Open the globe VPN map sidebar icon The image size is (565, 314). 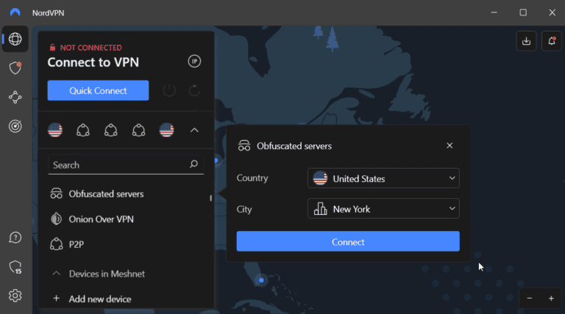click(15, 40)
